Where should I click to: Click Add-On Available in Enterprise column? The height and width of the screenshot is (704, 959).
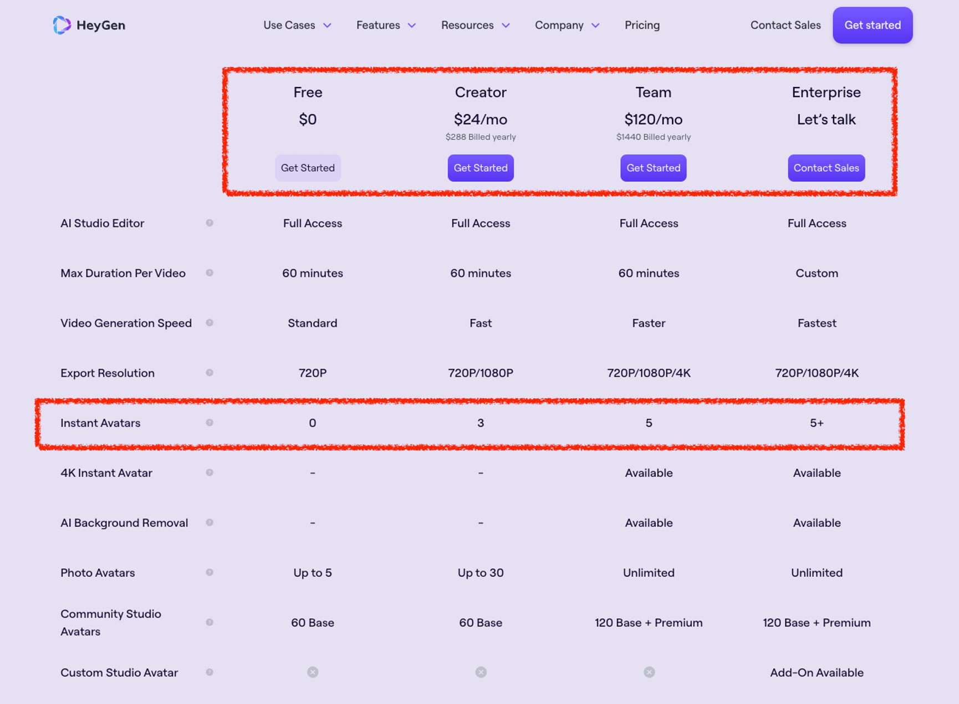coord(817,672)
